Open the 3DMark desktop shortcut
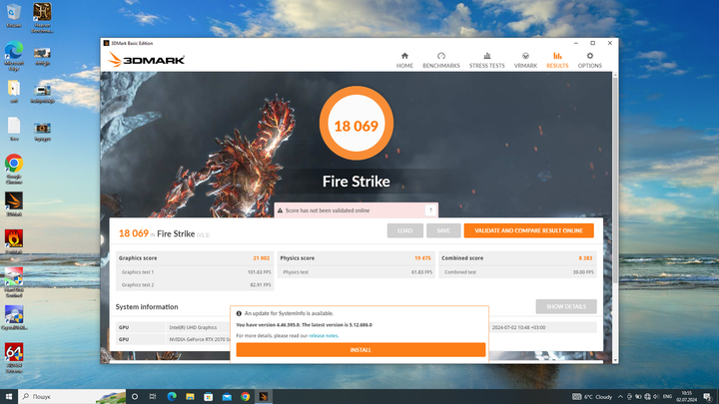This screenshot has width=719, height=404. point(14,203)
